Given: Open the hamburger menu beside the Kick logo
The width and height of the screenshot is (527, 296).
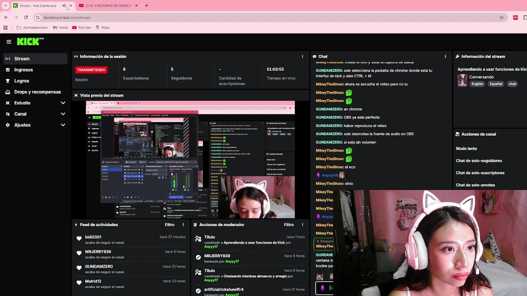Looking at the screenshot, I should pos(9,42).
